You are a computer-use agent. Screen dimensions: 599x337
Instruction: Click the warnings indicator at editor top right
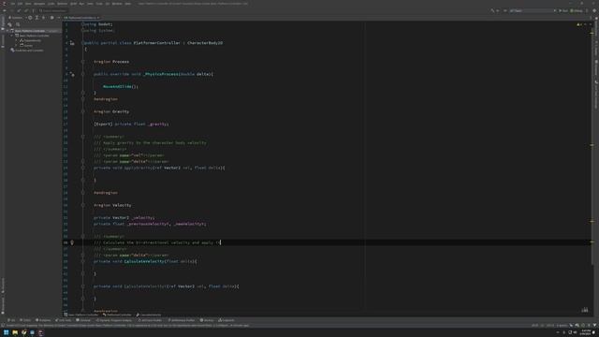[579, 24]
